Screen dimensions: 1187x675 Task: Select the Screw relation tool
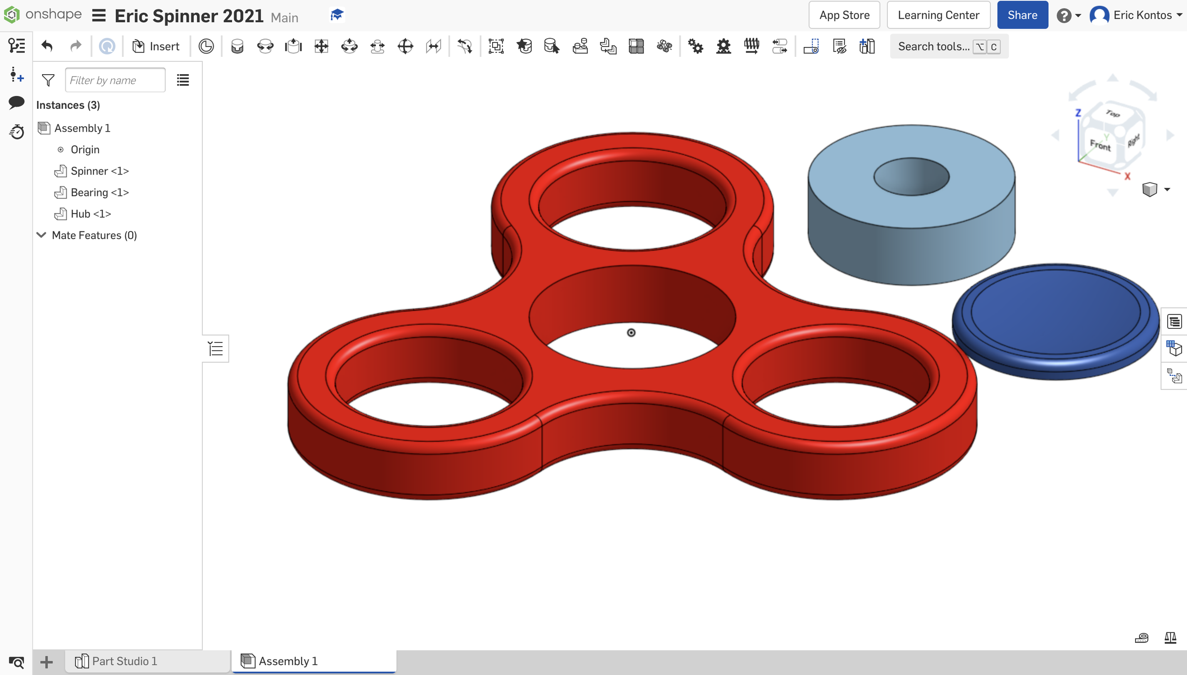coord(752,46)
